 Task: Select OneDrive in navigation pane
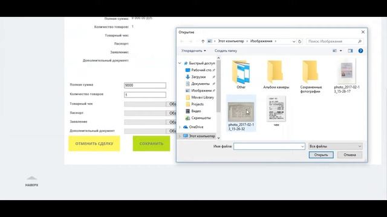pos(193,127)
